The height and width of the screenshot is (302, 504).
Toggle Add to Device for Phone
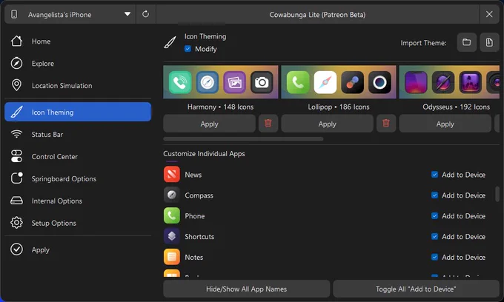(x=434, y=215)
